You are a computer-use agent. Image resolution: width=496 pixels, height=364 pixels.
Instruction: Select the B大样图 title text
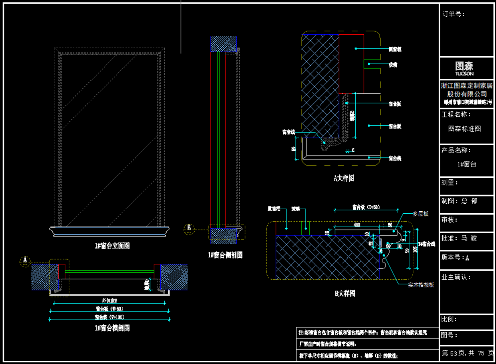click(x=344, y=294)
